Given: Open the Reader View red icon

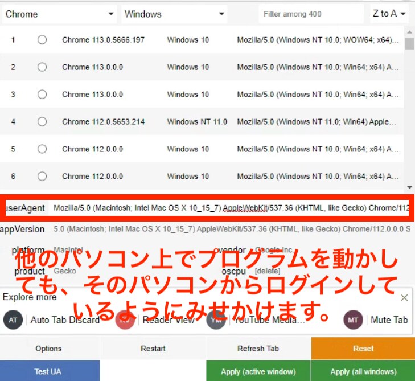Looking at the screenshot, I should (x=125, y=320).
